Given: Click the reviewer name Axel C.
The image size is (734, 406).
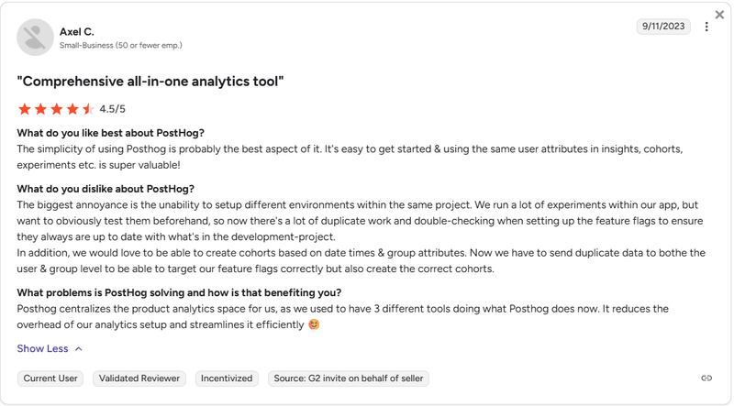Looking at the screenshot, I should pyautogui.click(x=77, y=32).
